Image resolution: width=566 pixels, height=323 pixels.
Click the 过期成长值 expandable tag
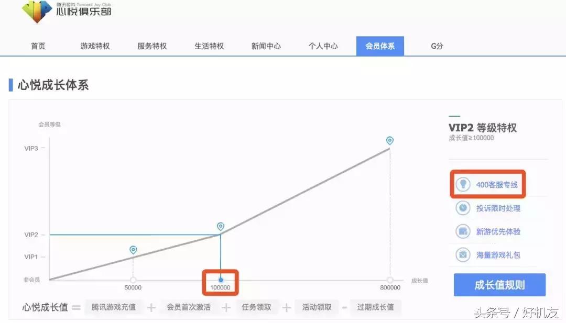coord(376,307)
